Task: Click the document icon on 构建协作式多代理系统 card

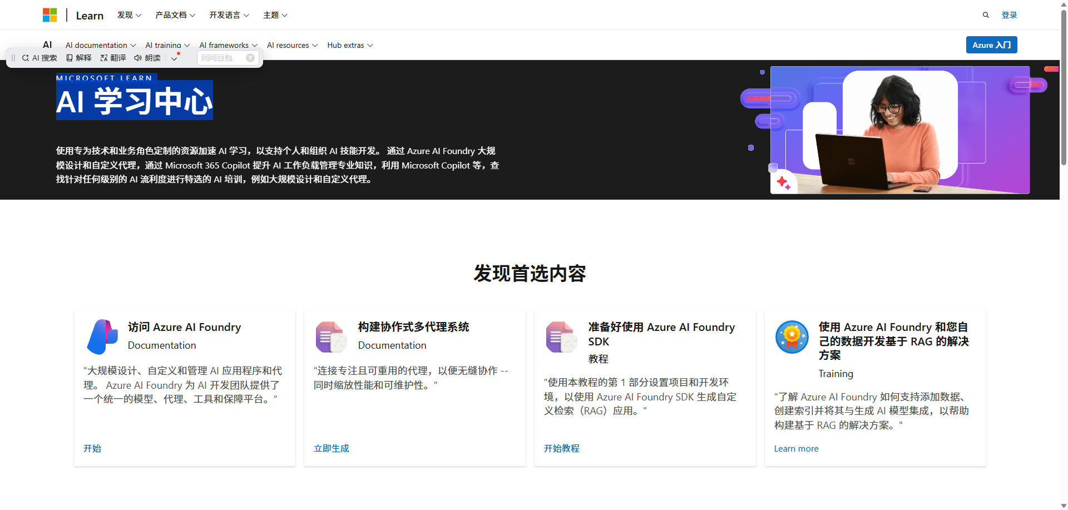Action: pyautogui.click(x=332, y=337)
